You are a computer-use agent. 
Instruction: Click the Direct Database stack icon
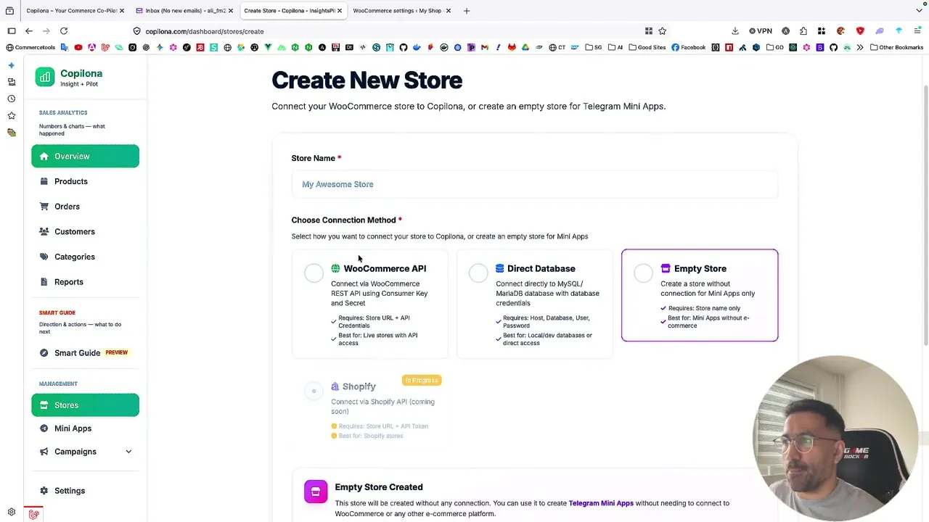pos(500,268)
